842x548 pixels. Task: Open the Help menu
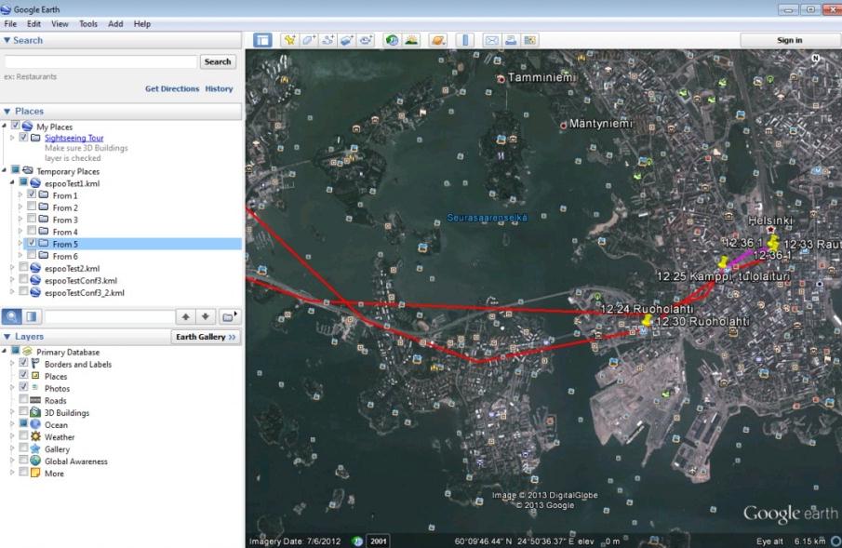(x=141, y=23)
